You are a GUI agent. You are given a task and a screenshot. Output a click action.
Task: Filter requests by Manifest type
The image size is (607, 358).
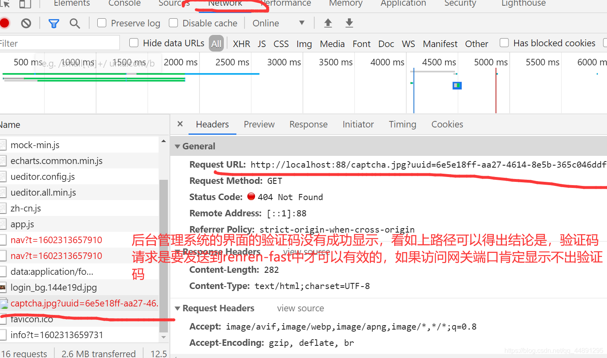coord(440,44)
